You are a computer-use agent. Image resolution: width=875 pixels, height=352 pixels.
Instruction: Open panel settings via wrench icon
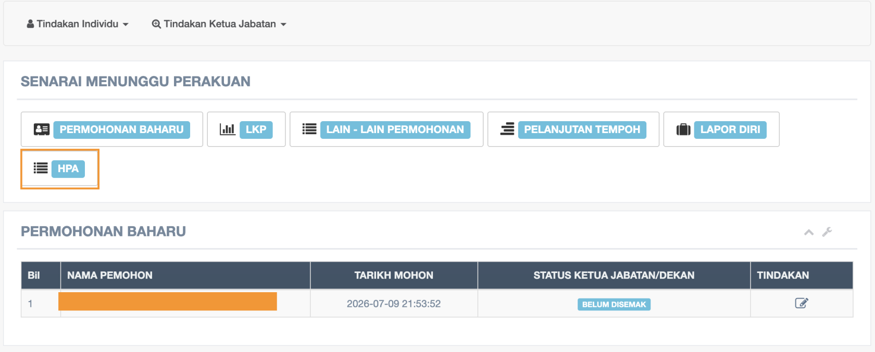pyautogui.click(x=827, y=232)
